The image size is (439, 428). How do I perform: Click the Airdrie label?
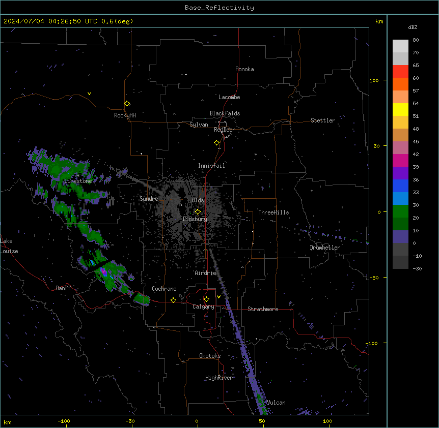coord(206,273)
